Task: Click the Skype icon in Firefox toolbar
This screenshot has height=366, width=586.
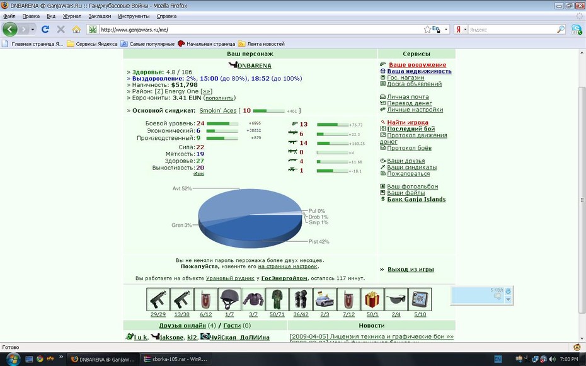Action: click(x=577, y=30)
